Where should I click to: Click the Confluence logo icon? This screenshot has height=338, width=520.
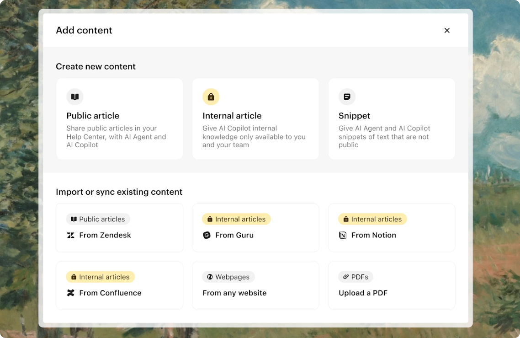pyautogui.click(x=71, y=293)
